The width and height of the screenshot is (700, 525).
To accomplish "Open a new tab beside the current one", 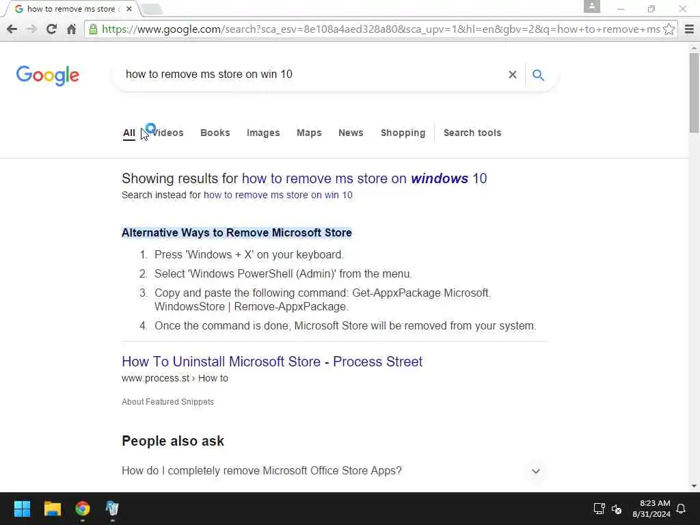I will click(x=152, y=9).
